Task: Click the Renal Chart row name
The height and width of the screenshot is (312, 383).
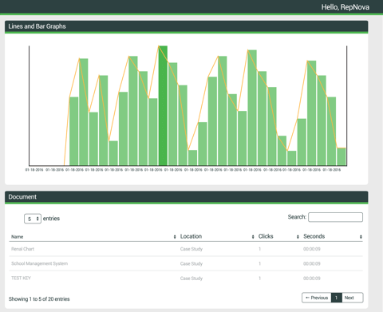Action: pos(22,249)
